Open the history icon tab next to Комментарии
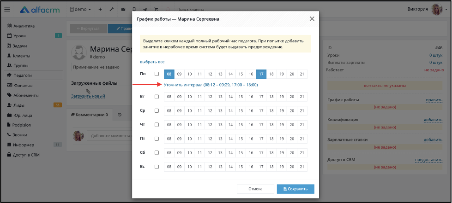Image resolution: width=452 pixels, height=203 pixels. 119,115
